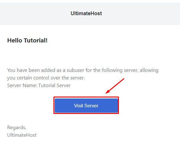Click the Tutorial Server name value
Viewport: 180px width, 145px height.
[54, 85]
